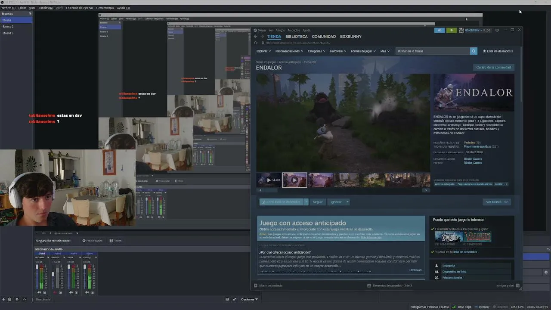Click LEER MÁS in early access box

[x=415, y=270]
